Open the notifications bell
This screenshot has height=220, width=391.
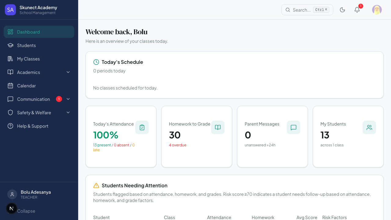(x=357, y=10)
